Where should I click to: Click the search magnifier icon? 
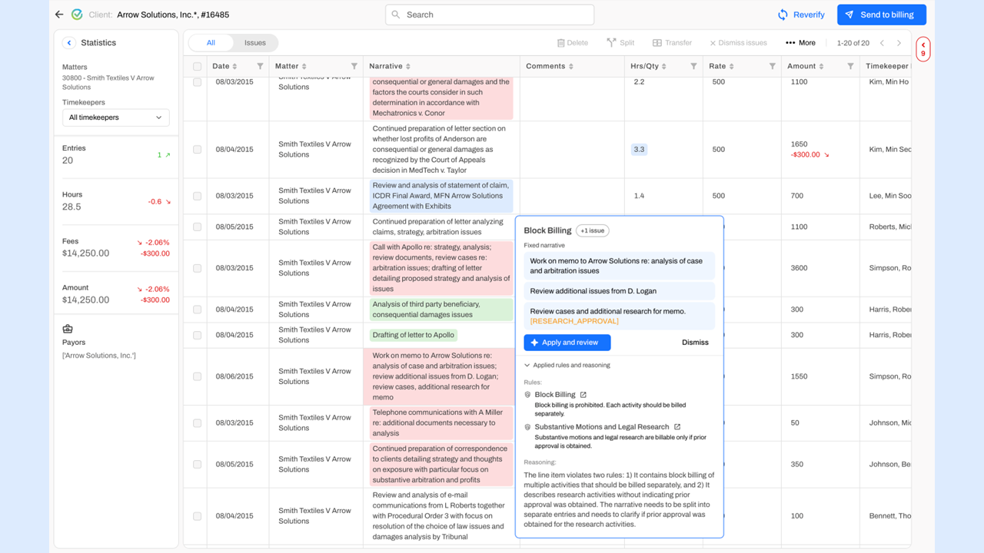coord(396,15)
